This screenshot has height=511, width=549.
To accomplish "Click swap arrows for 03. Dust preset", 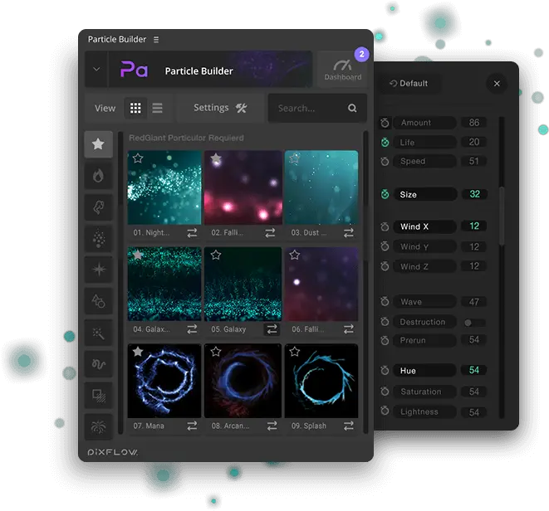I will (348, 233).
